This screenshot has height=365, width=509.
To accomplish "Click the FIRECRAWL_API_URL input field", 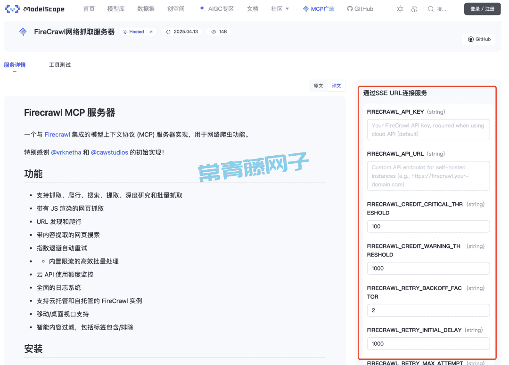I will (428, 176).
